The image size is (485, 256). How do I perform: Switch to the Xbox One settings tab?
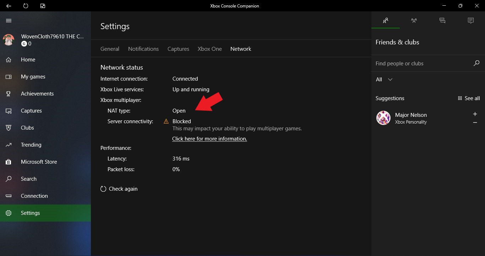[x=209, y=49]
